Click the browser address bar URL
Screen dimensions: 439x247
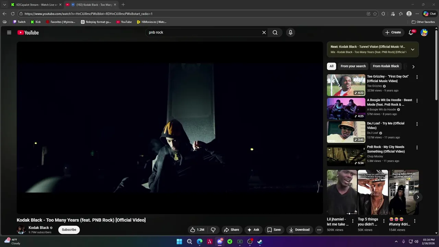(88, 14)
